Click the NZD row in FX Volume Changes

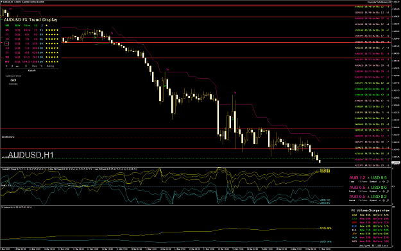(x=370, y=241)
